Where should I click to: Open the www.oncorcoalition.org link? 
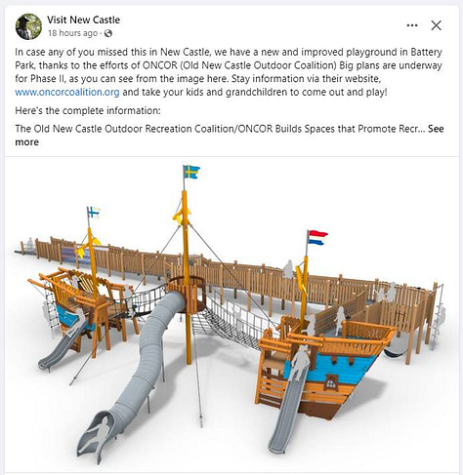[x=67, y=92]
